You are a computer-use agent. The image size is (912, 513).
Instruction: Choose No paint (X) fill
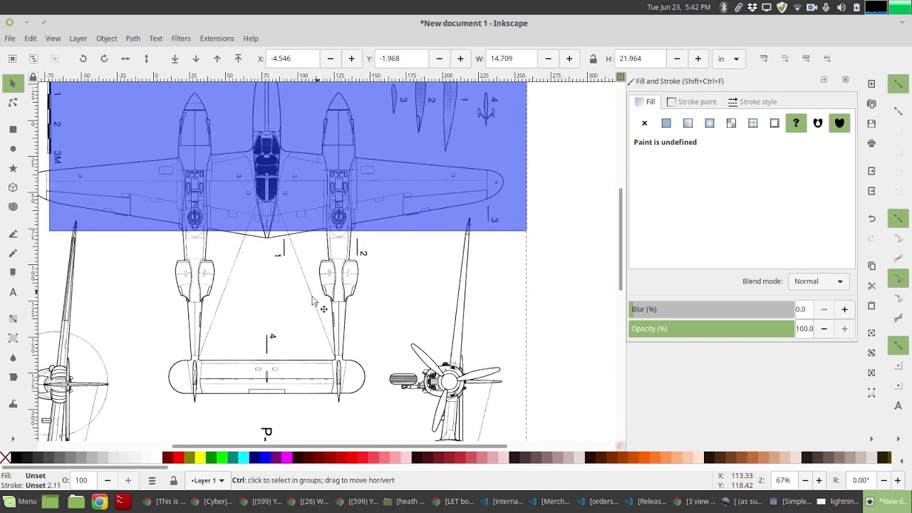click(x=645, y=123)
